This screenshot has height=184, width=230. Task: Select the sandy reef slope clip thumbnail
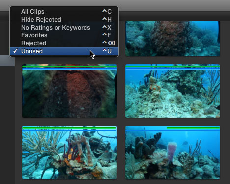coord(172,91)
